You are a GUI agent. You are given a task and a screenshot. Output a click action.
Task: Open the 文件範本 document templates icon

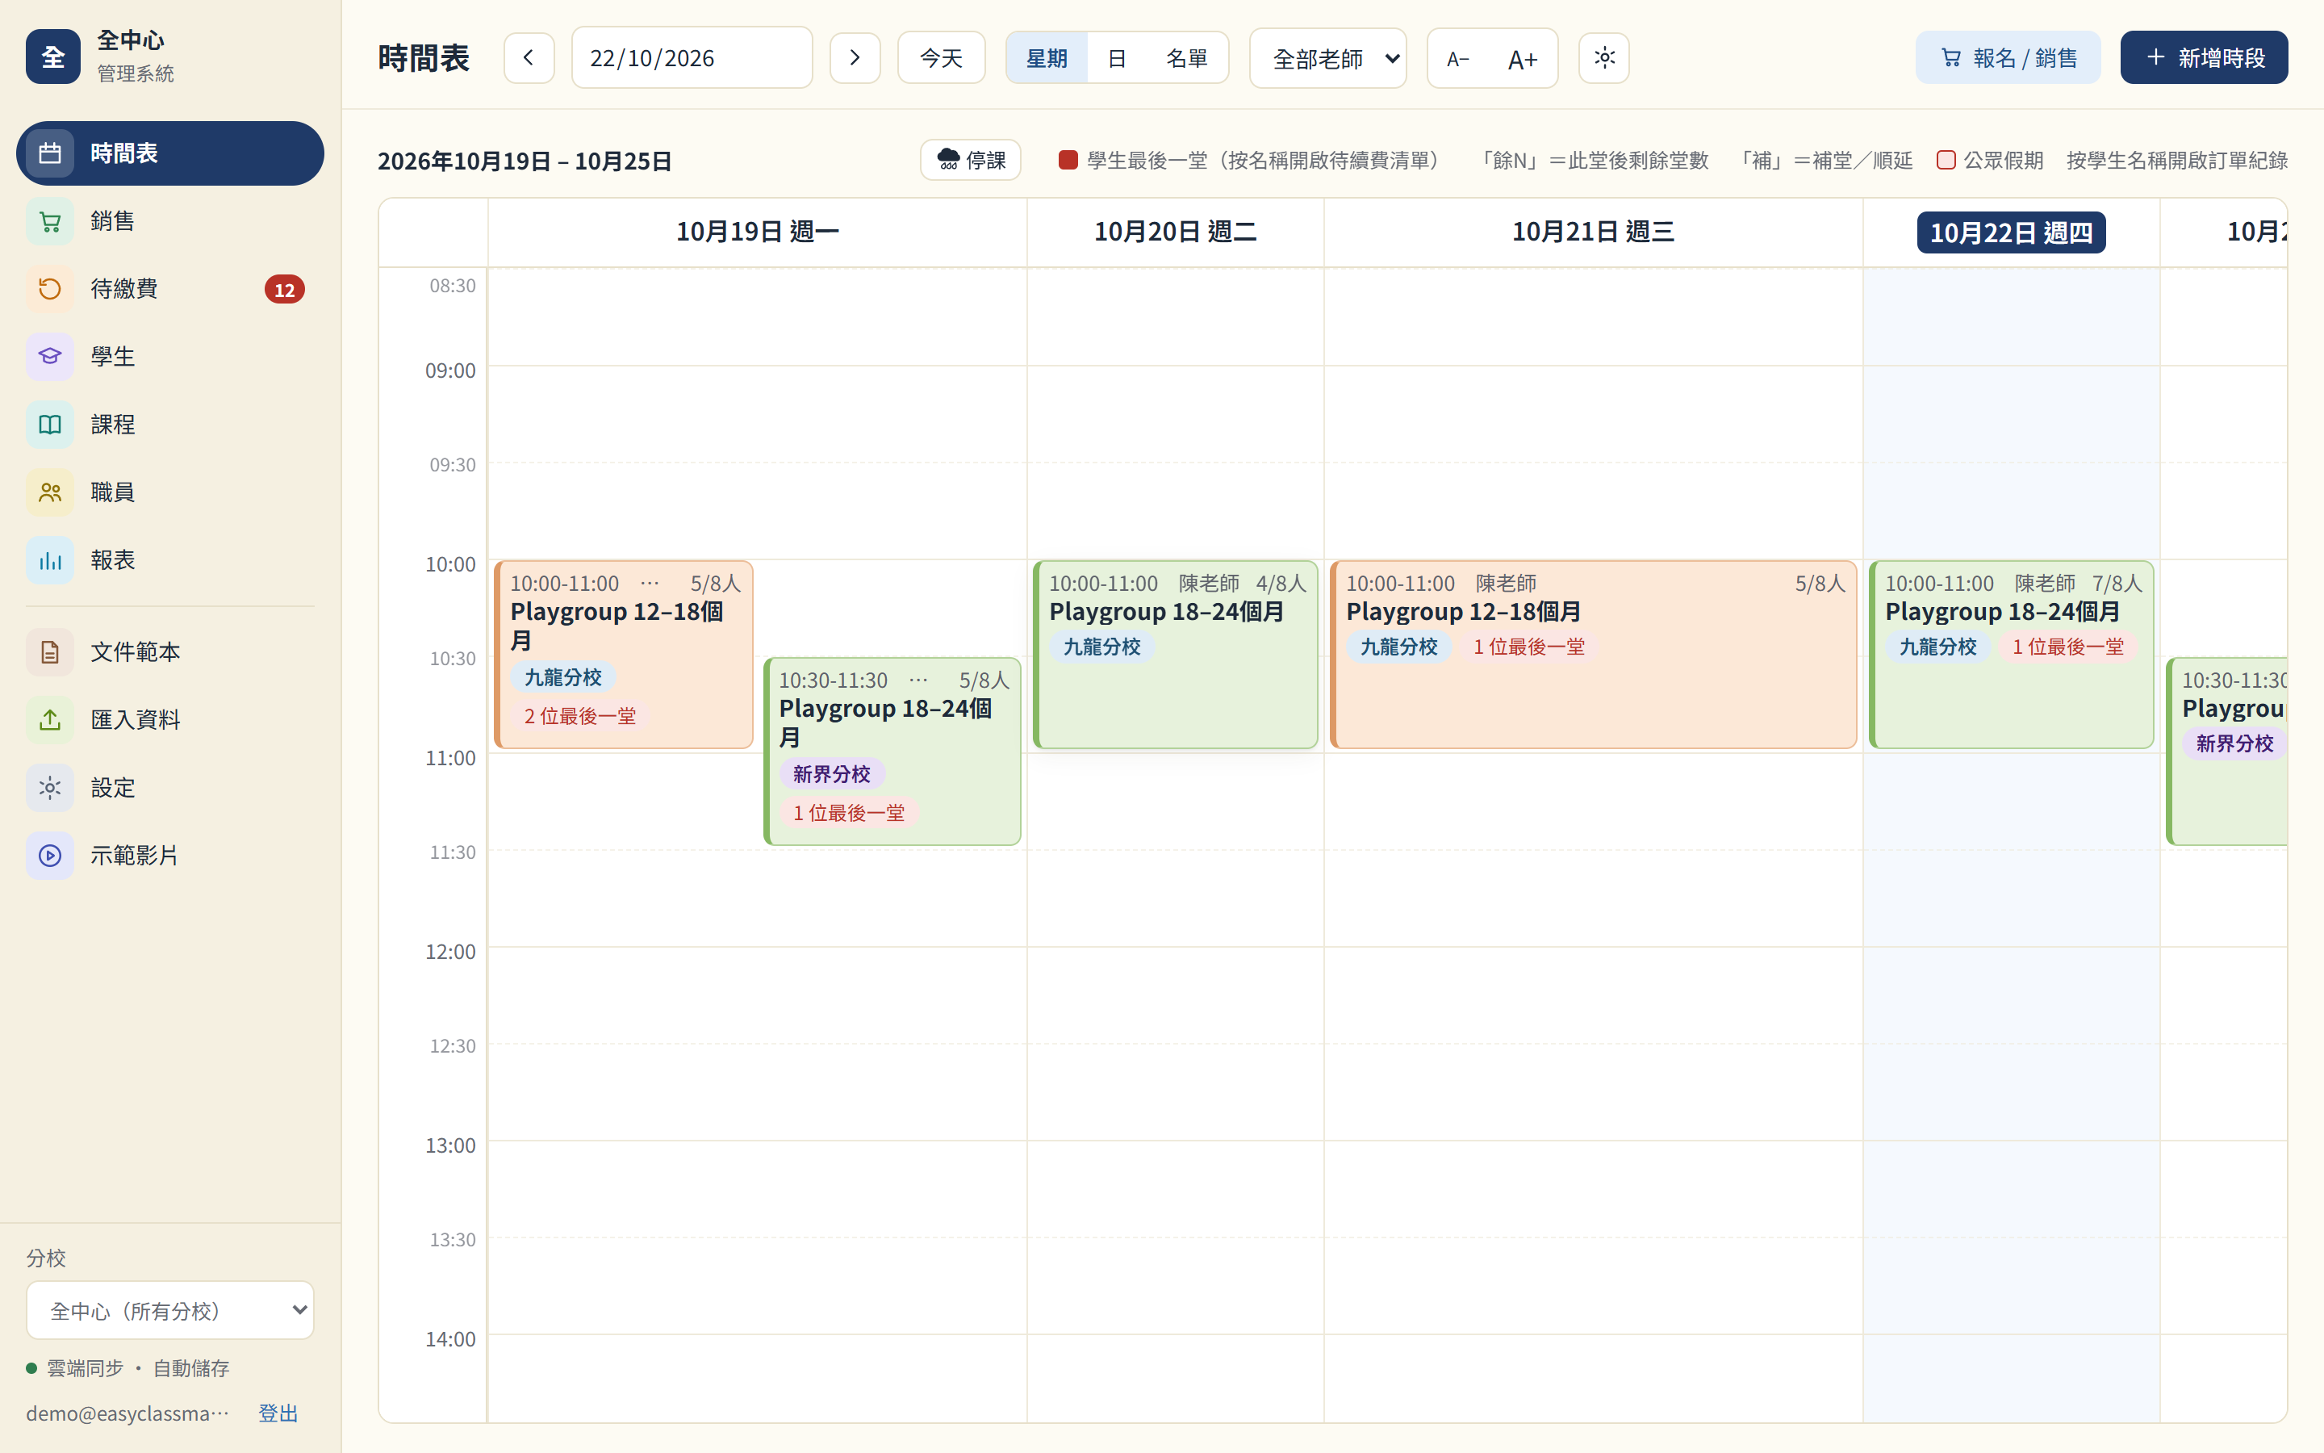pyautogui.click(x=50, y=652)
